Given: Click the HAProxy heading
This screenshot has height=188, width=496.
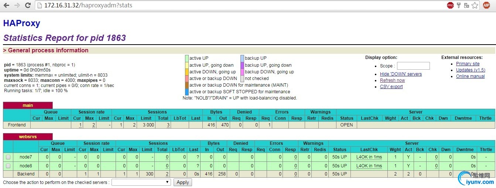Looking at the screenshot, I should (x=21, y=23).
